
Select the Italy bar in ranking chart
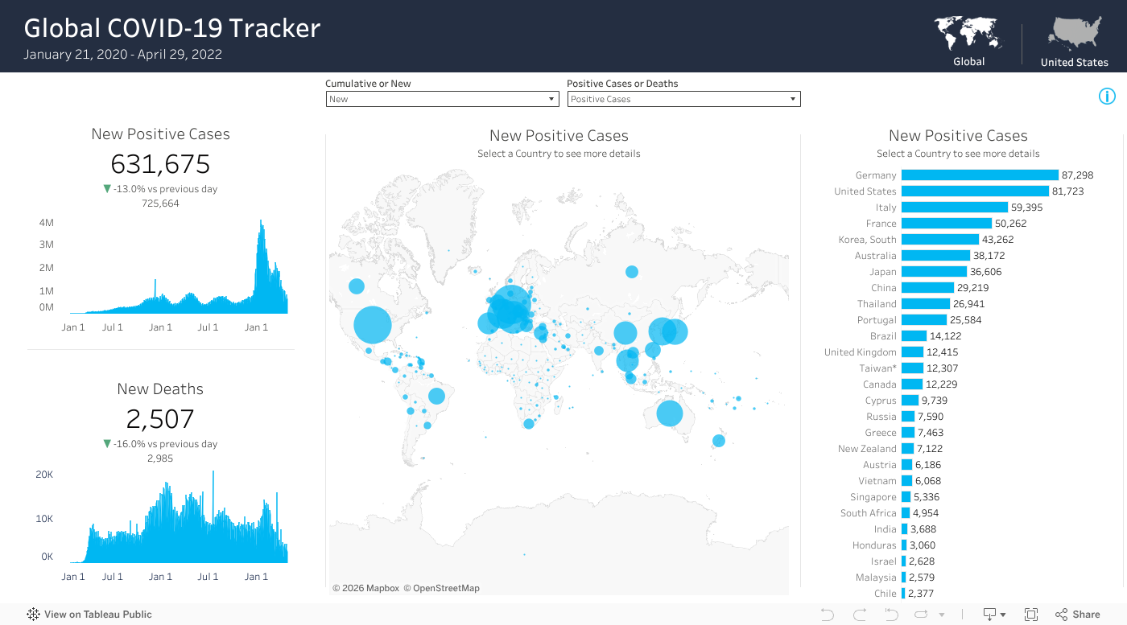[x=954, y=208]
